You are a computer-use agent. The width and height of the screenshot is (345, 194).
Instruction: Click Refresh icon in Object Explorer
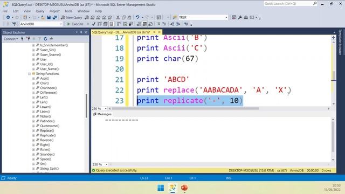point(45,39)
